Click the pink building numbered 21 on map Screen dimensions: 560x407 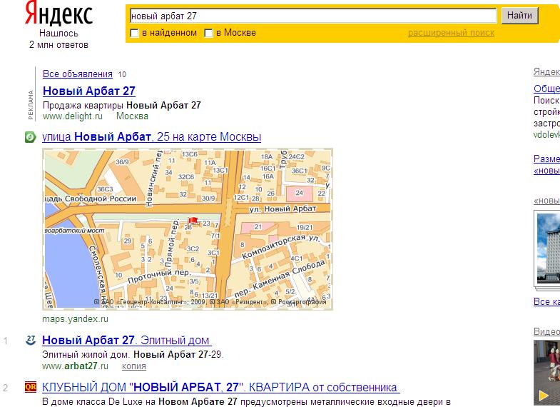[x=258, y=226]
